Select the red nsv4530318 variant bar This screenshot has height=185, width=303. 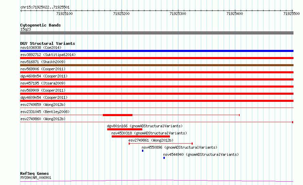[141, 136]
